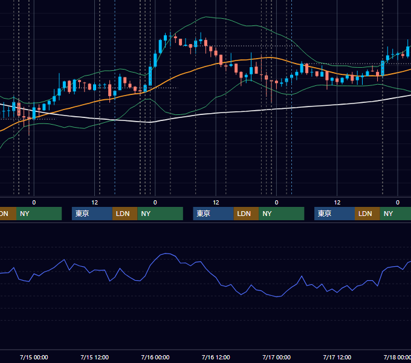Click the 7/15 12:00 date label
This screenshot has width=411, height=363.
coord(95,357)
